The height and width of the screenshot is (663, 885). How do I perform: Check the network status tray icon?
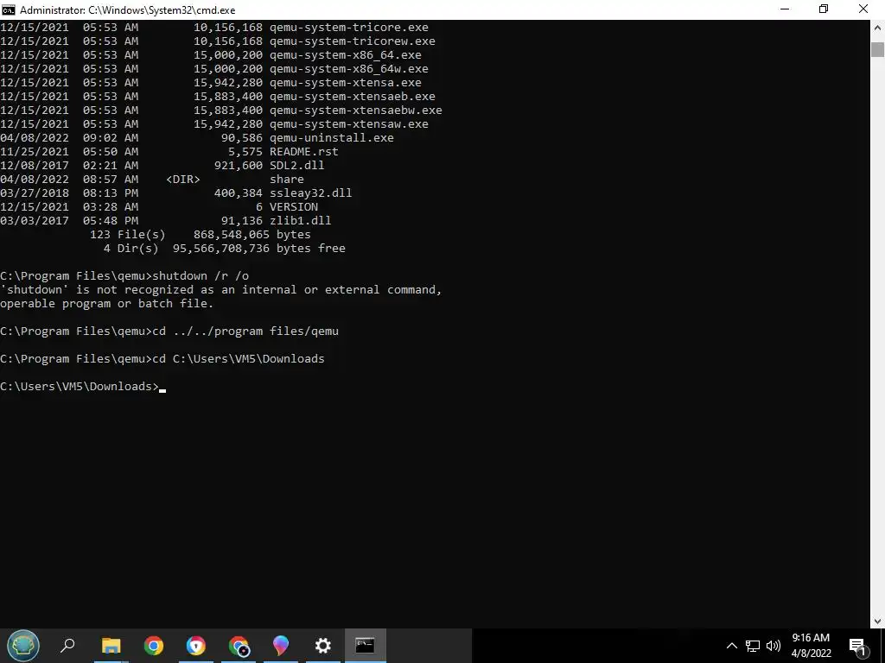point(753,646)
